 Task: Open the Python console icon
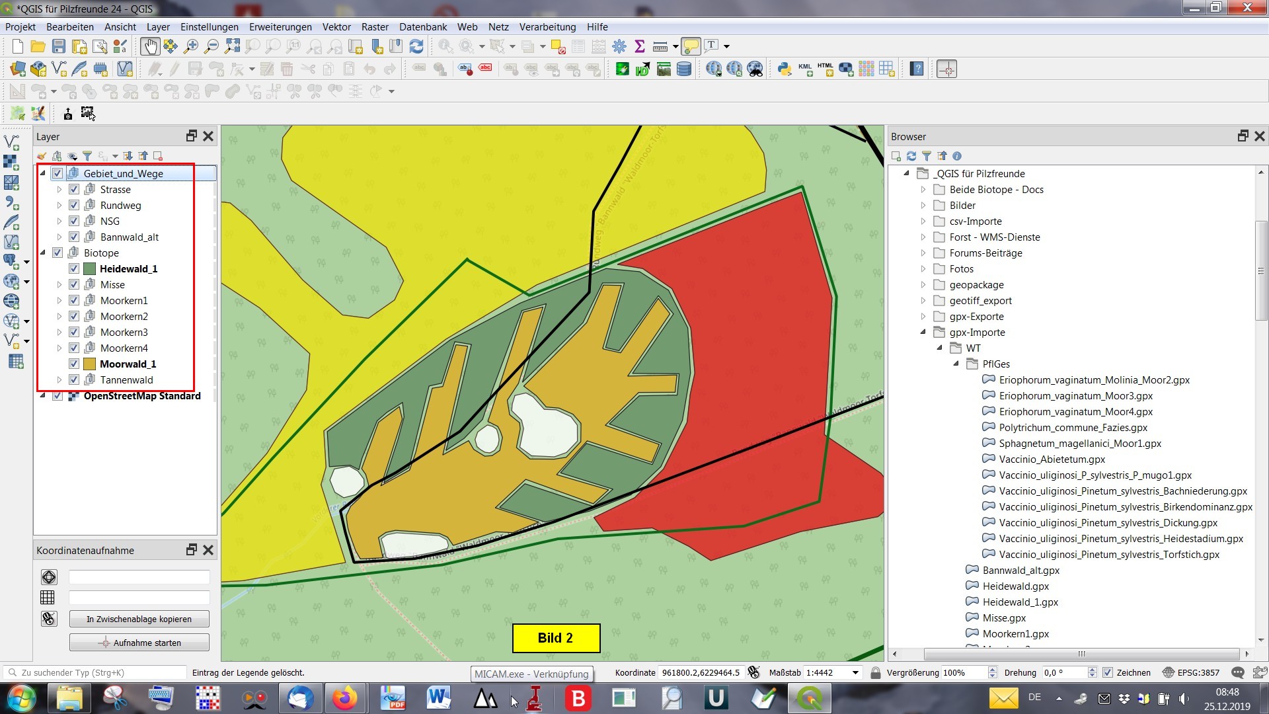click(785, 69)
